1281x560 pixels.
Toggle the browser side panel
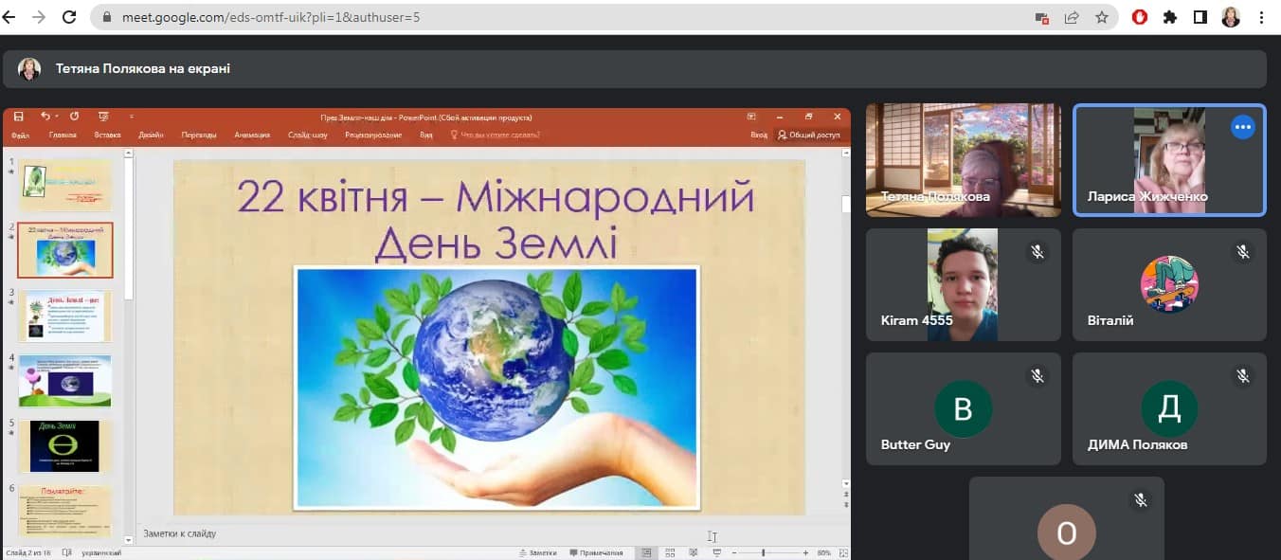pyautogui.click(x=1200, y=17)
